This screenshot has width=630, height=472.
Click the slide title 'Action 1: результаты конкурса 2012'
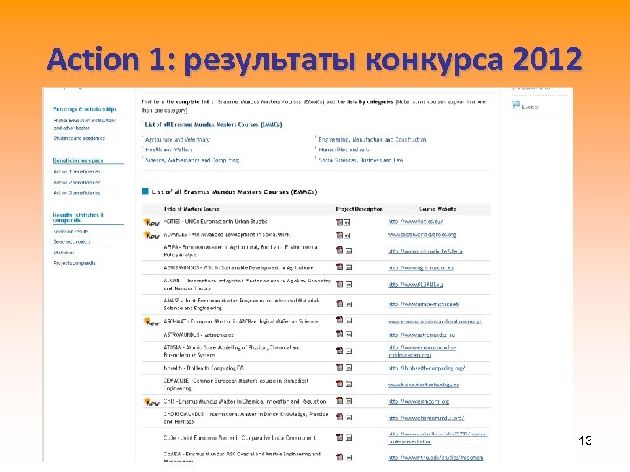pos(315,59)
